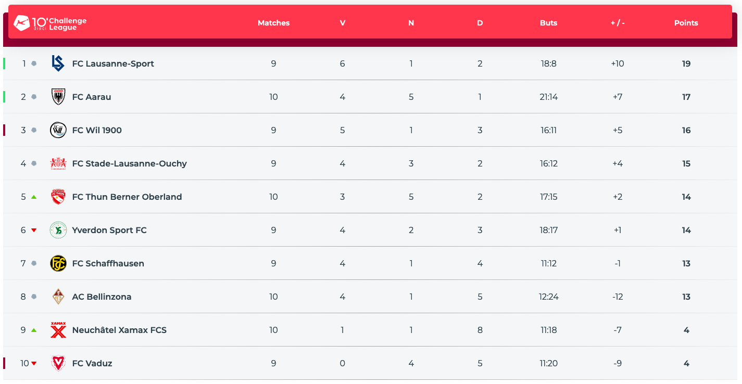Click the FC Schaffhausen yellow logo
The image size is (742, 384).
click(x=58, y=263)
